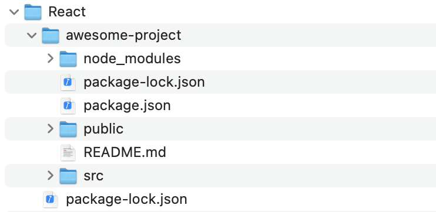Click the React folder icon
This screenshot has height=212, width=436.
point(33,12)
